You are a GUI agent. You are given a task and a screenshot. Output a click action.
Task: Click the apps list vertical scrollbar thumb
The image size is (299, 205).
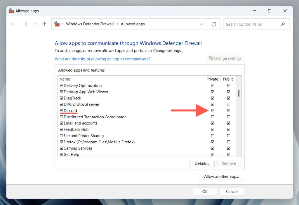tap(239, 93)
